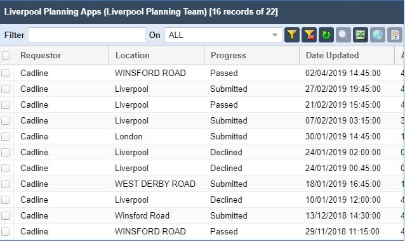Select the WEST DERBY ROAD location cell
The width and height of the screenshot is (405, 242).
pos(155,184)
